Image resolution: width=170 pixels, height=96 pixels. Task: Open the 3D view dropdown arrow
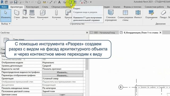tap(68, 2)
